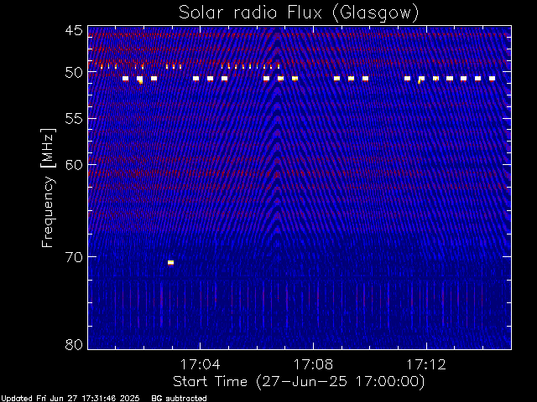Image resolution: width=537 pixels, height=402 pixels.
Task: Click the 'Solar radio Flux (Glasgow)' title
Action: pyautogui.click(x=299, y=13)
